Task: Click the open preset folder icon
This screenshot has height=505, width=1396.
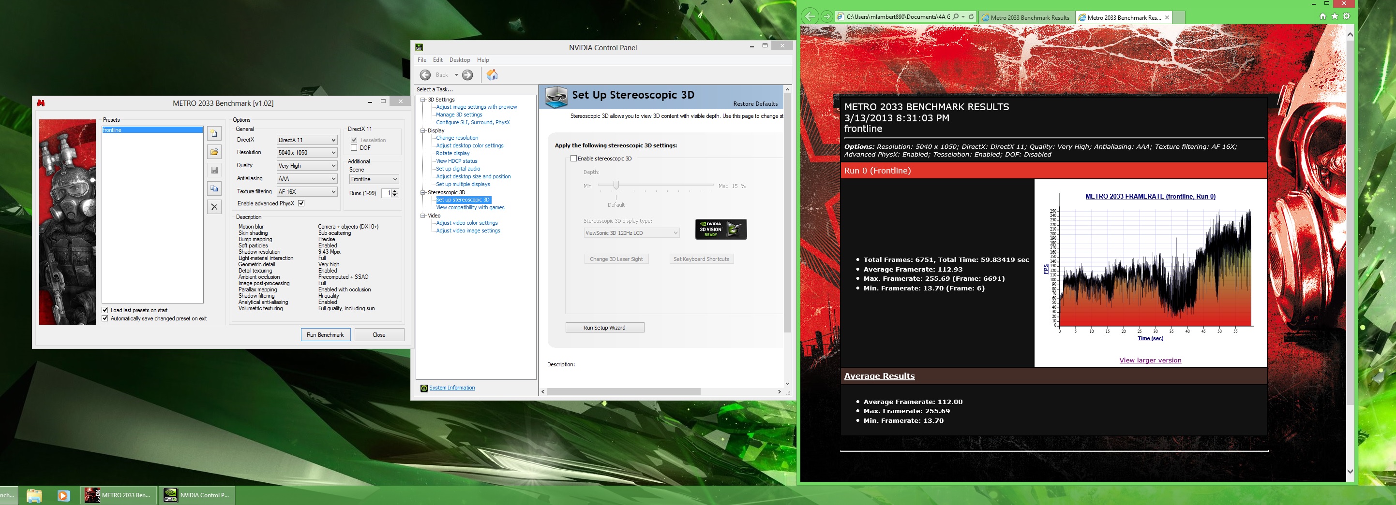Action: click(x=214, y=152)
